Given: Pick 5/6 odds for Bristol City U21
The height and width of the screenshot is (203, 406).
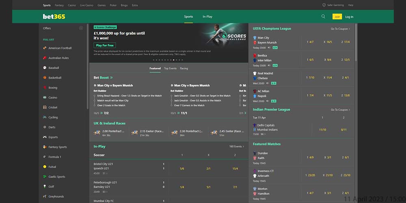Looking at the screenshot, I should (182, 168).
